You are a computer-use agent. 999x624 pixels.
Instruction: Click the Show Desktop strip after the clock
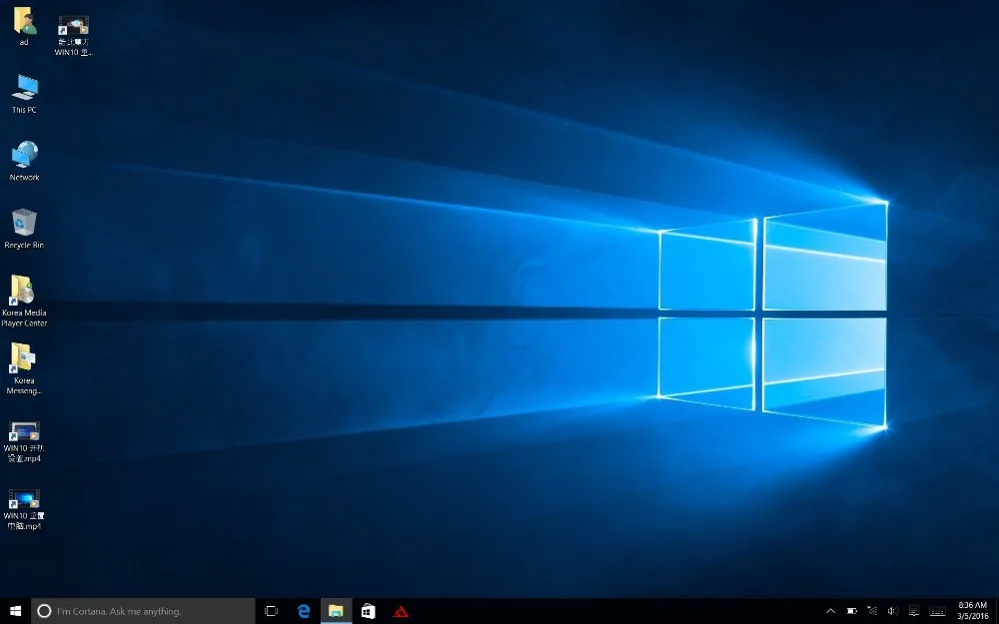coord(996,611)
